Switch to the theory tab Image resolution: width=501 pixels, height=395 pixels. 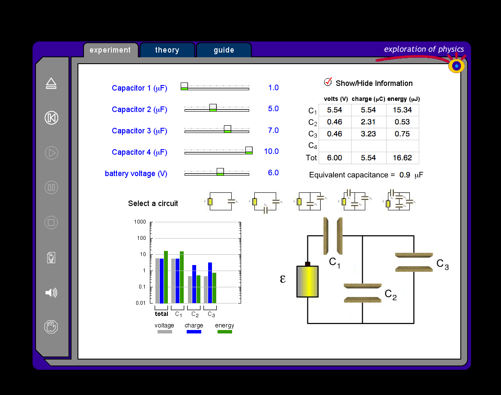(167, 50)
